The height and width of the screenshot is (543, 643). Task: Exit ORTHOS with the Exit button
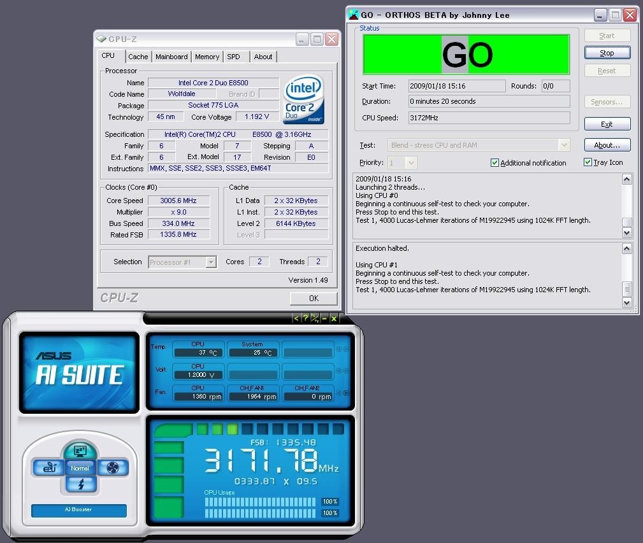coord(607,123)
